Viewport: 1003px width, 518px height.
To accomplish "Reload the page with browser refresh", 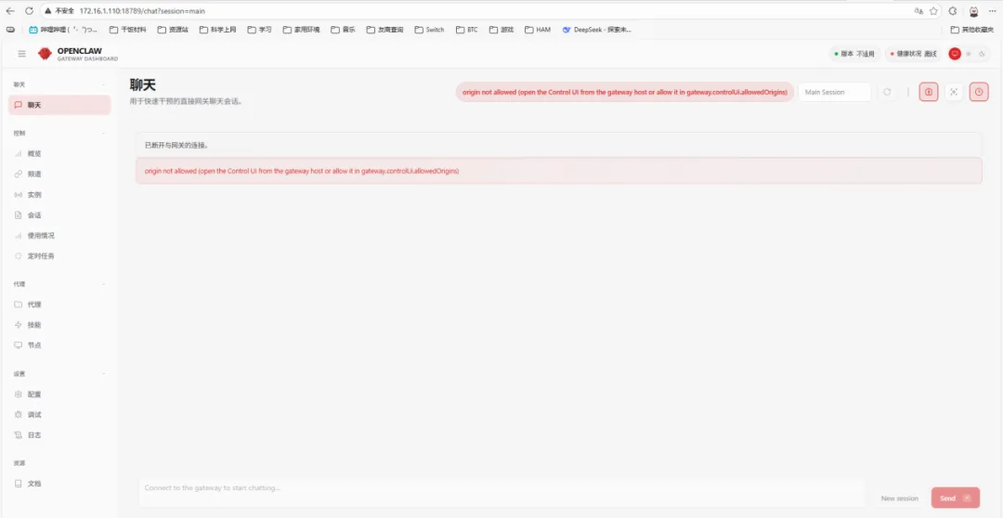I will tap(29, 11).
